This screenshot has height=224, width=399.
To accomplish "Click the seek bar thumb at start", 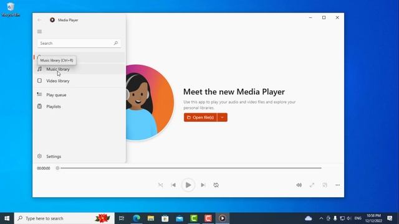I will (57, 168).
